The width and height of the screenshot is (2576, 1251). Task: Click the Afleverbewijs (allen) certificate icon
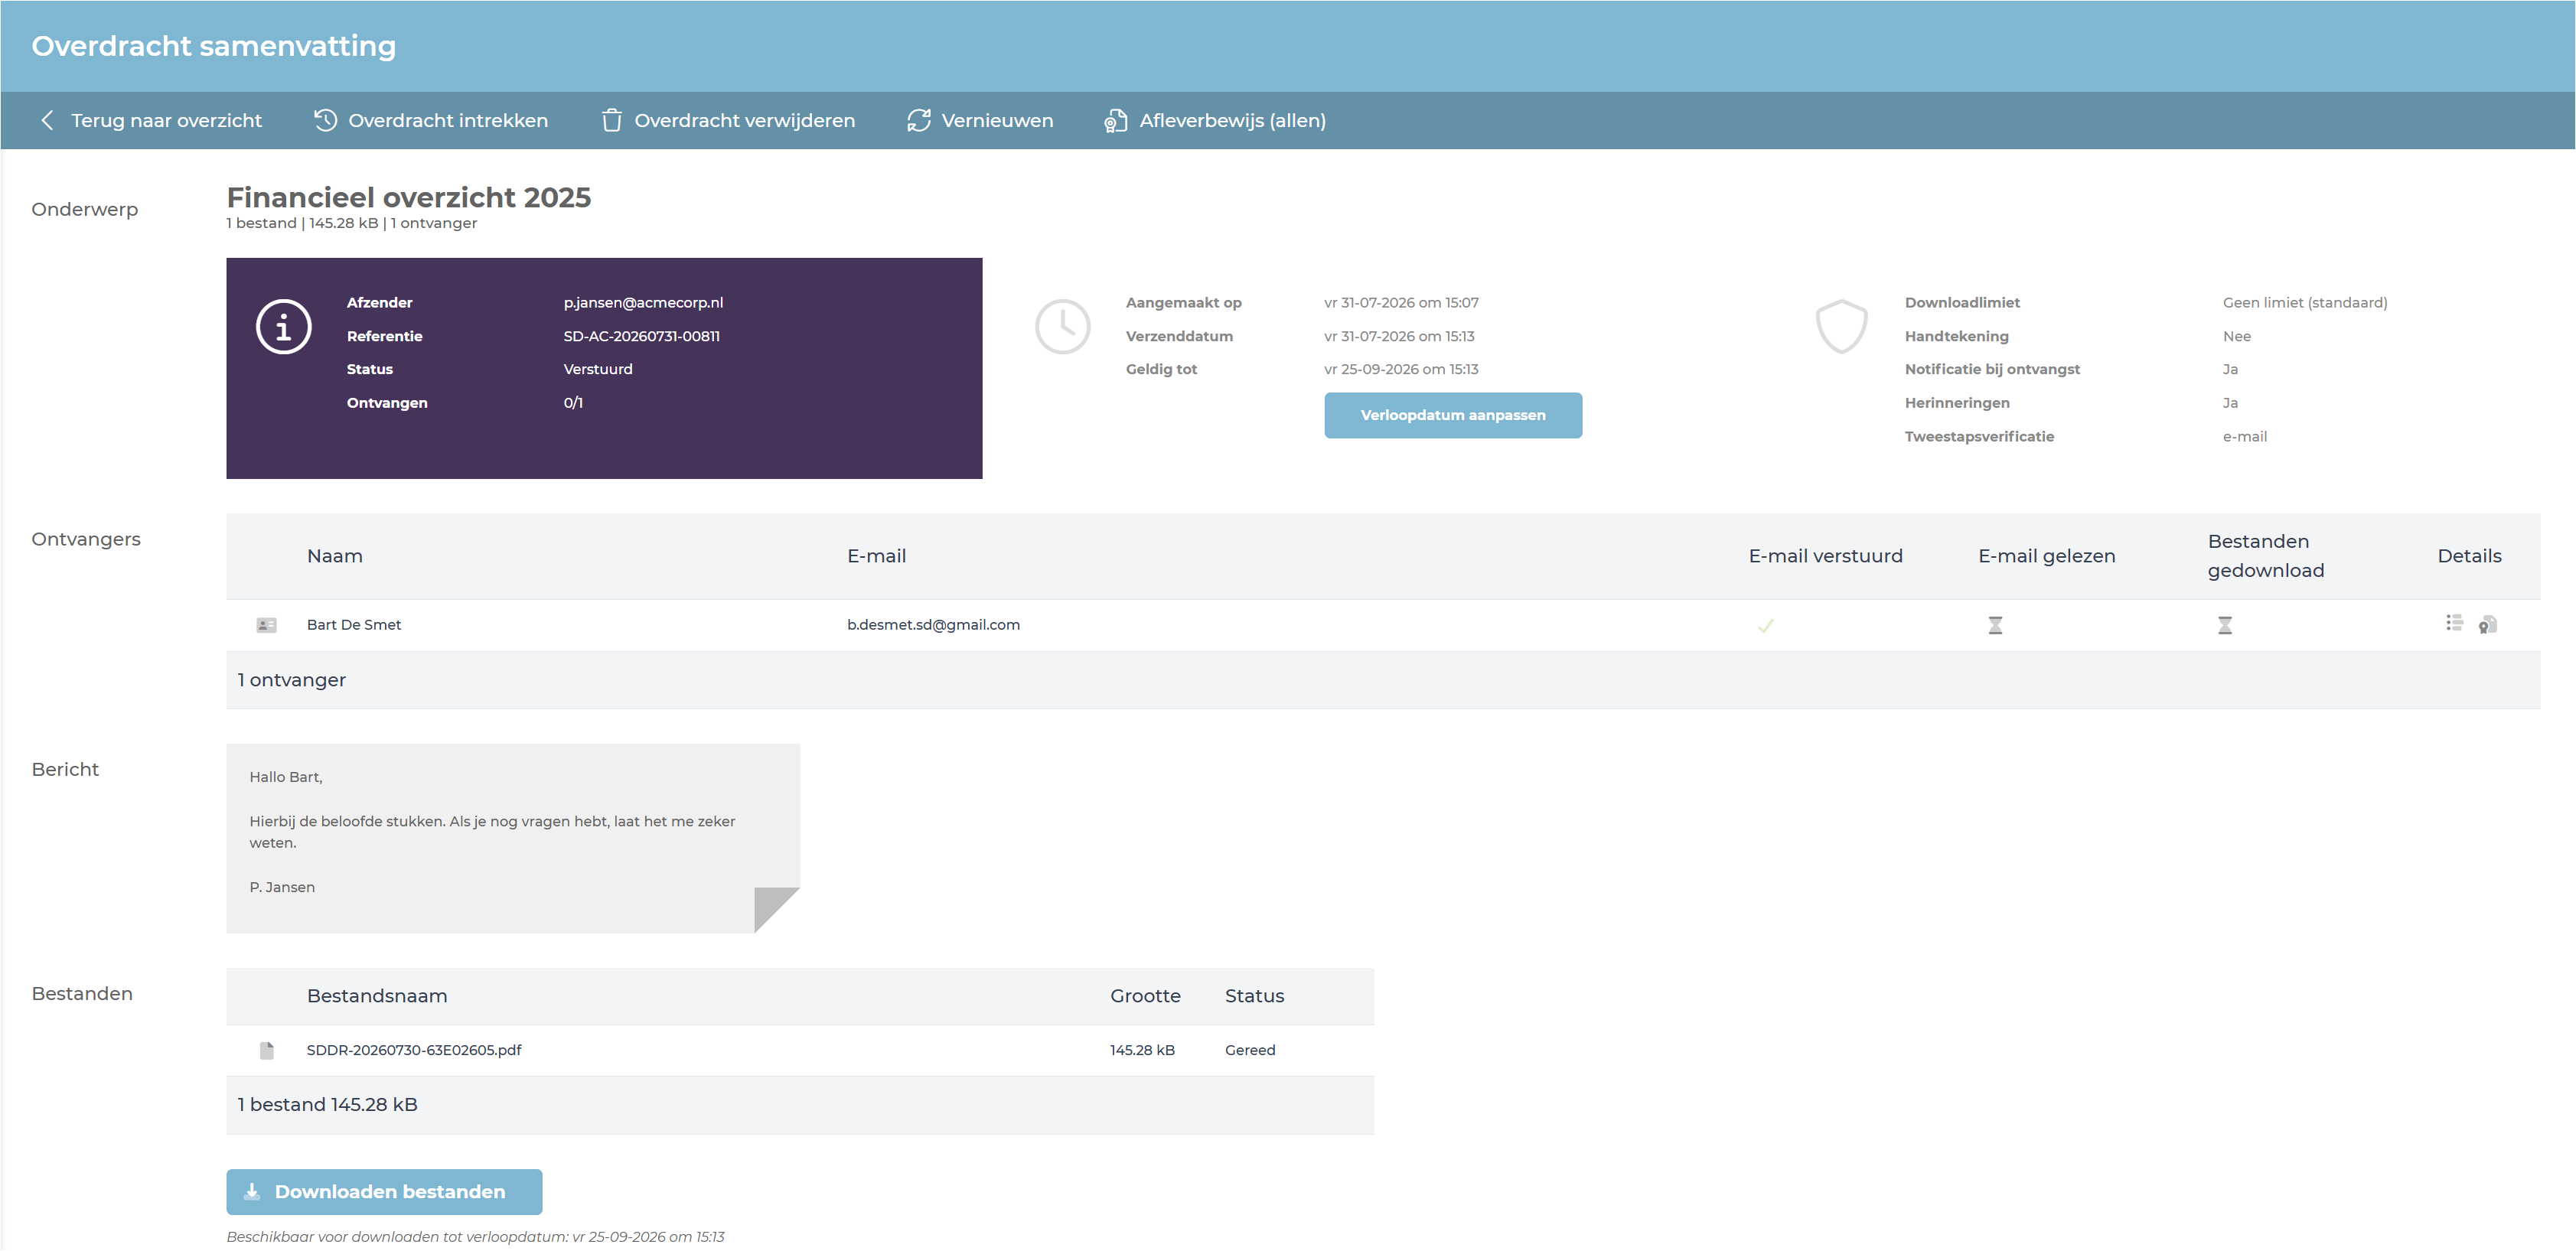click(x=1115, y=120)
